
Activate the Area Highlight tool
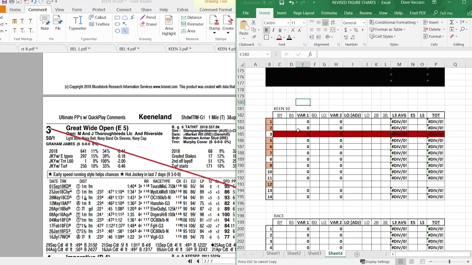pyautogui.click(x=169, y=25)
